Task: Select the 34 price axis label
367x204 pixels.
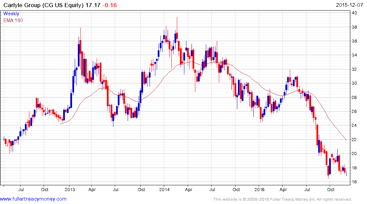Action: [354, 55]
